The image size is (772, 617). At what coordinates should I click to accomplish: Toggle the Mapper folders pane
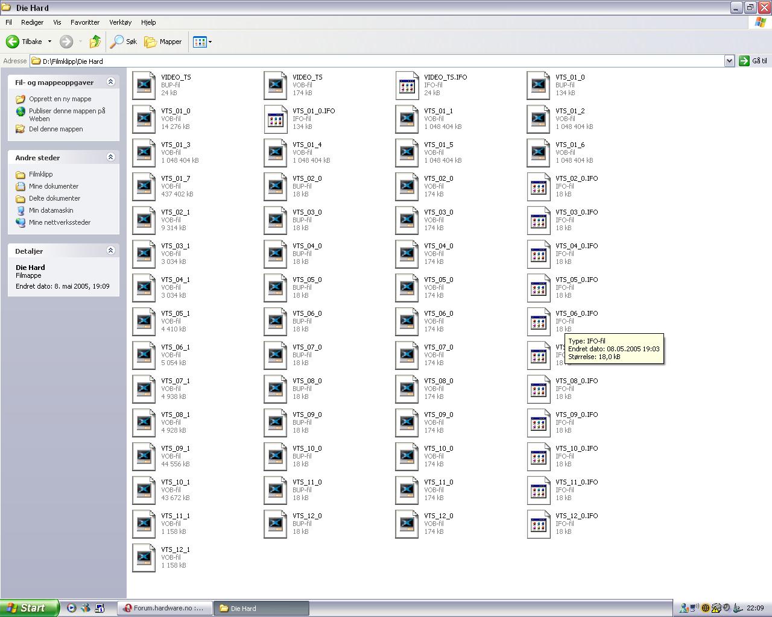(163, 42)
